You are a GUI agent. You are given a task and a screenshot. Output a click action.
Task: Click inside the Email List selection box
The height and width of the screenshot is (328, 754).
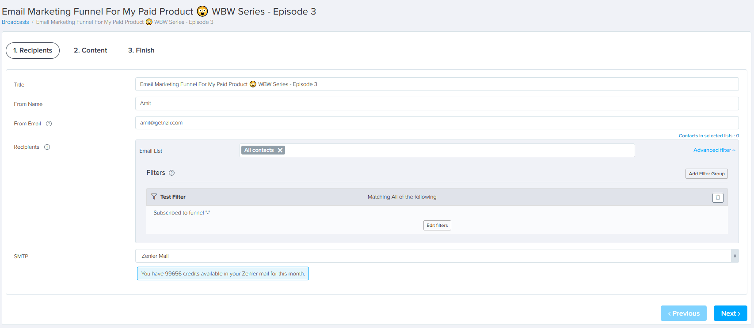(460, 150)
